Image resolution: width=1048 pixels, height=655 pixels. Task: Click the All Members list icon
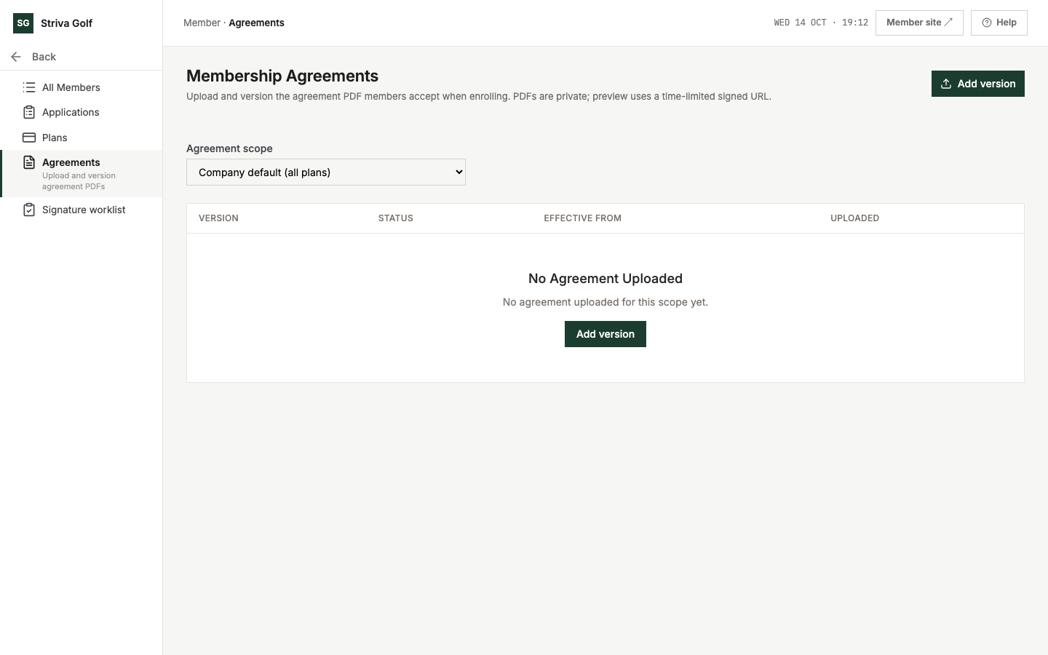coord(29,87)
